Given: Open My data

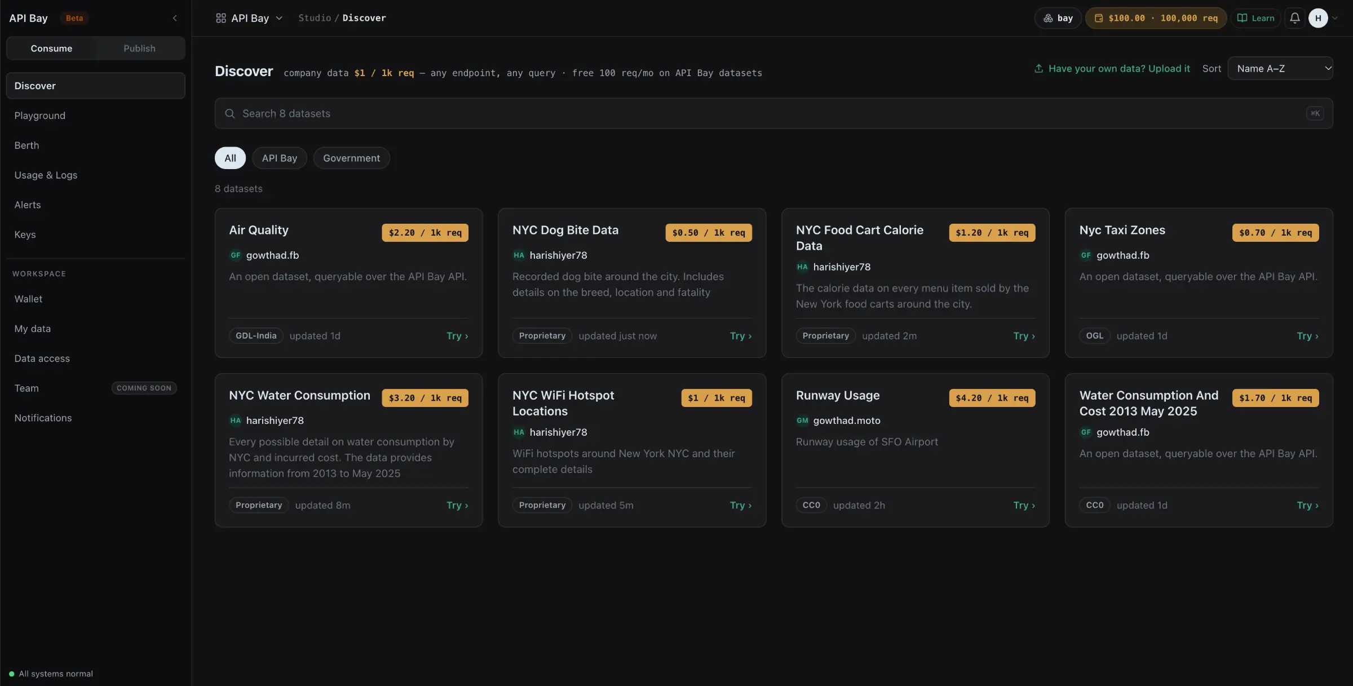Looking at the screenshot, I should 95,329.
